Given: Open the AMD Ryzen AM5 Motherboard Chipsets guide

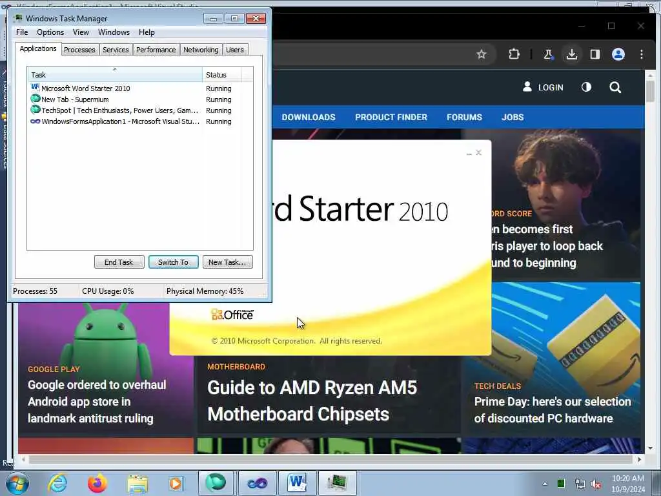Looking at the screenshot, I should [x=312, y=400].
